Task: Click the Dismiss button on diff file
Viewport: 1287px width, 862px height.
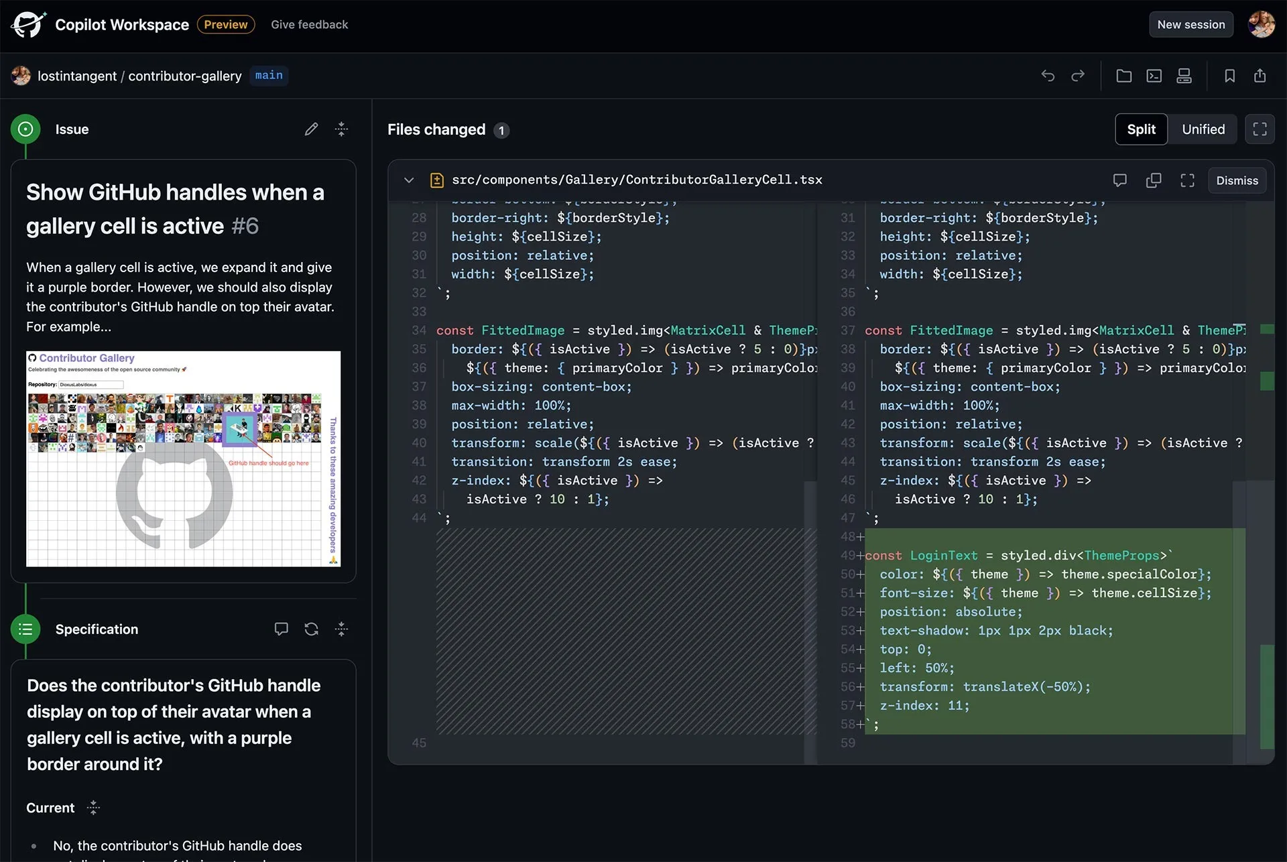Action: [x=1237, y=181]
